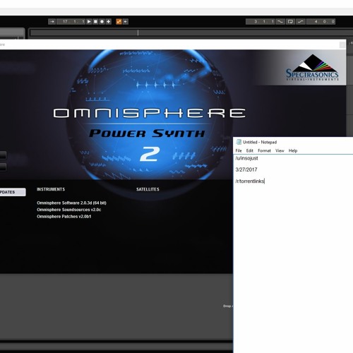Click the 3/27/2017 line in Notepad
The image size is (353, 353).
click(x=246, y=169)
